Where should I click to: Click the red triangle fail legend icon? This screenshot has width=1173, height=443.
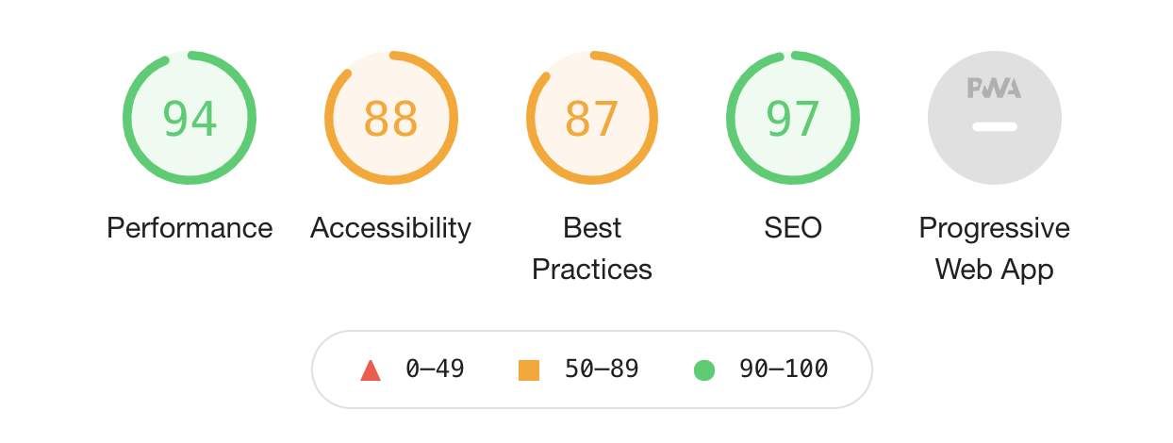371,370
